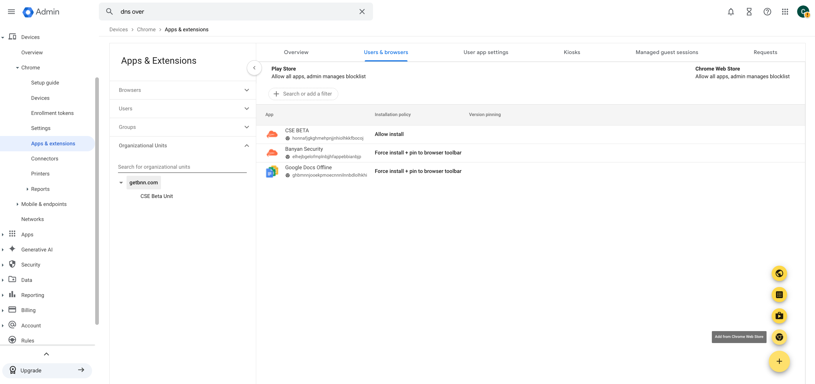Viewport: 815px width, 384px height.
Task: Switch to the Kiosks tab
Action: tap(572, 52)
